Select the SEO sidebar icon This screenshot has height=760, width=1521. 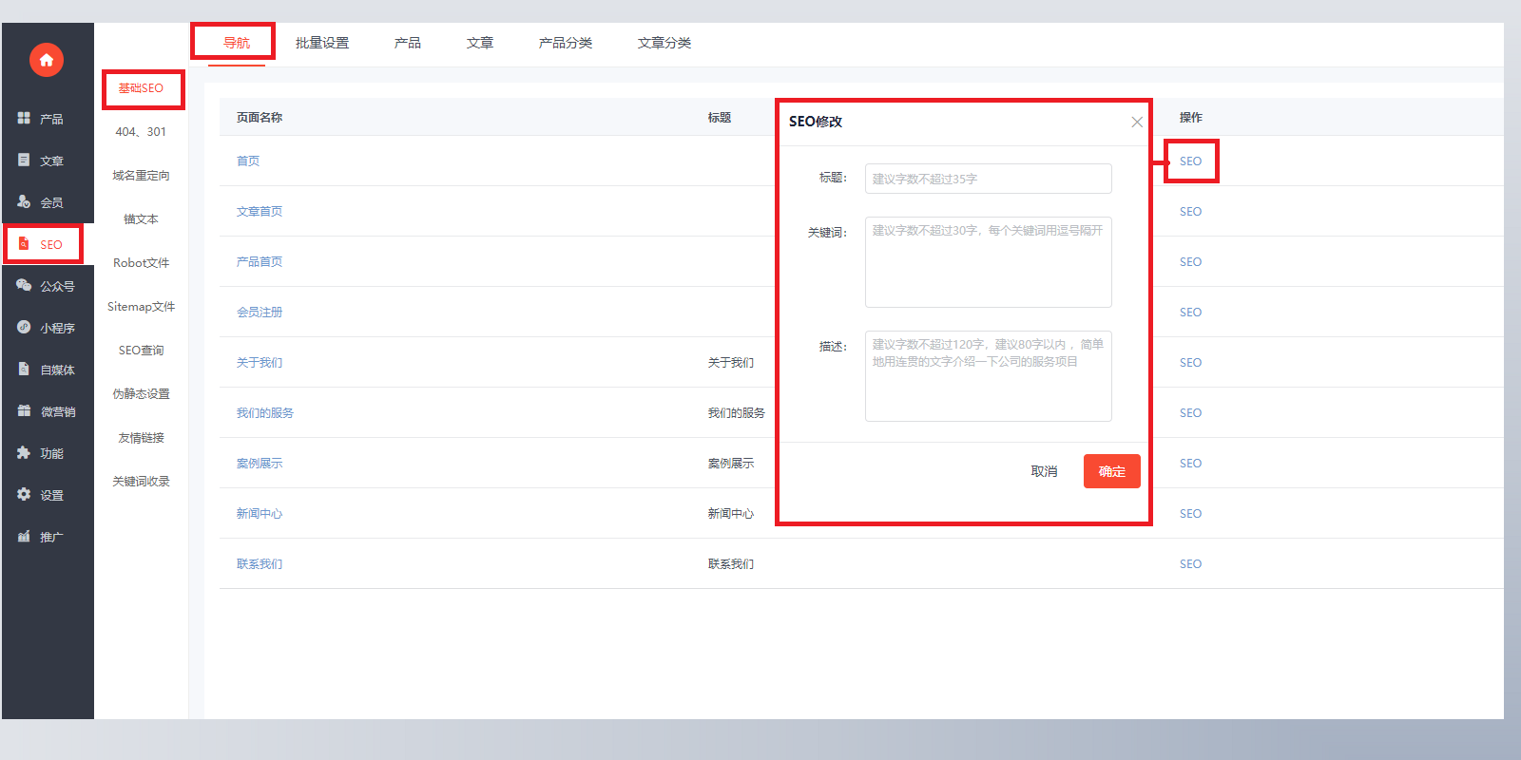click(x=24, y=243)
